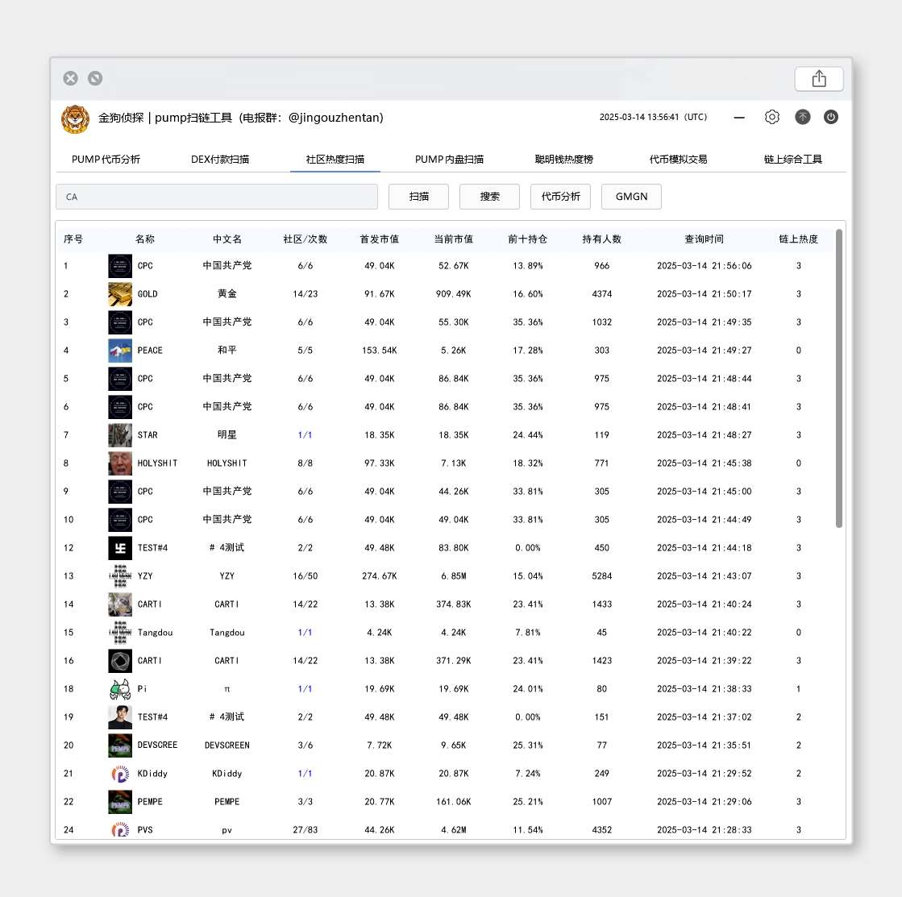902x897 pixels.
Task: Switch to PUMP代币分析 tab
Action: pyautogui.click(x=106, y=160)
